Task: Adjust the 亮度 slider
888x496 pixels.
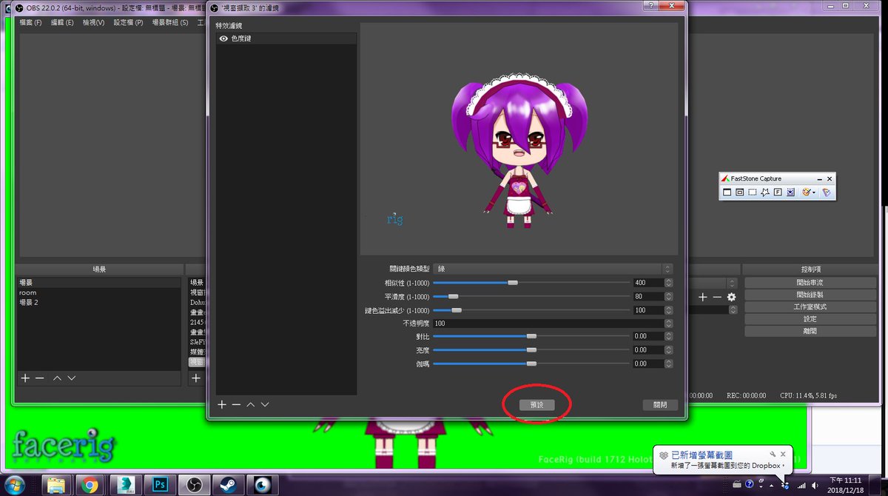Action: coord(531,350)
